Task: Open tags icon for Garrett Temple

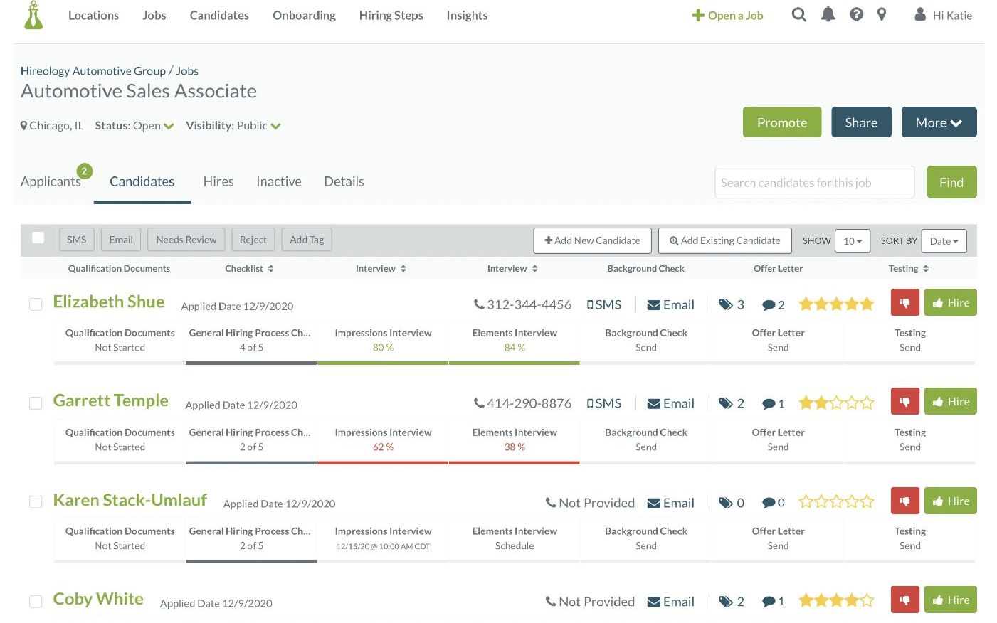Action: (726, 404)
